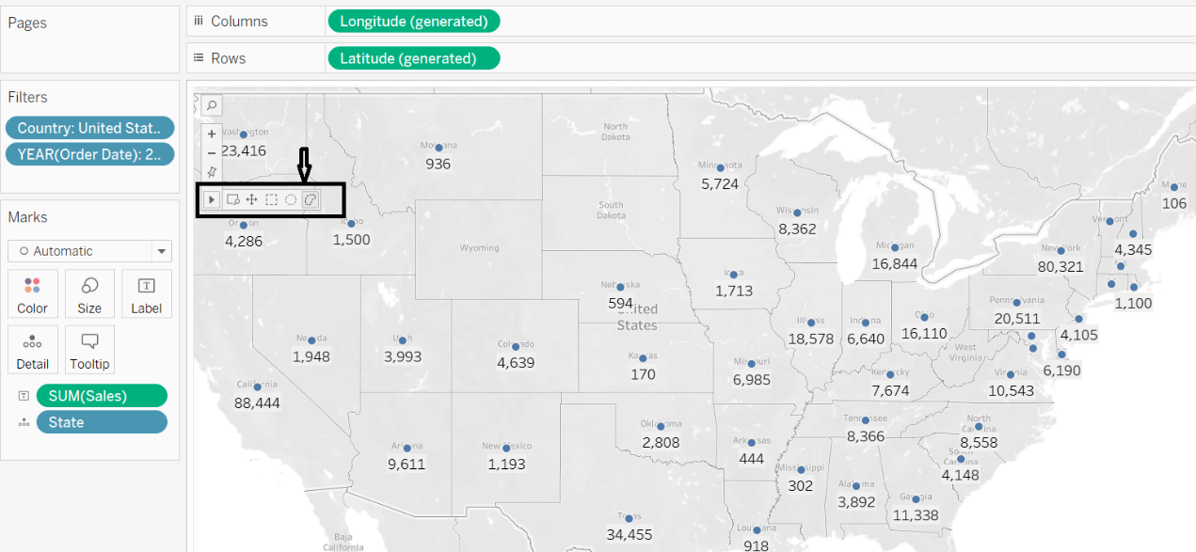The image size is (1196, 552).
Task: Click the California data point on map
Action: (257, 386)
